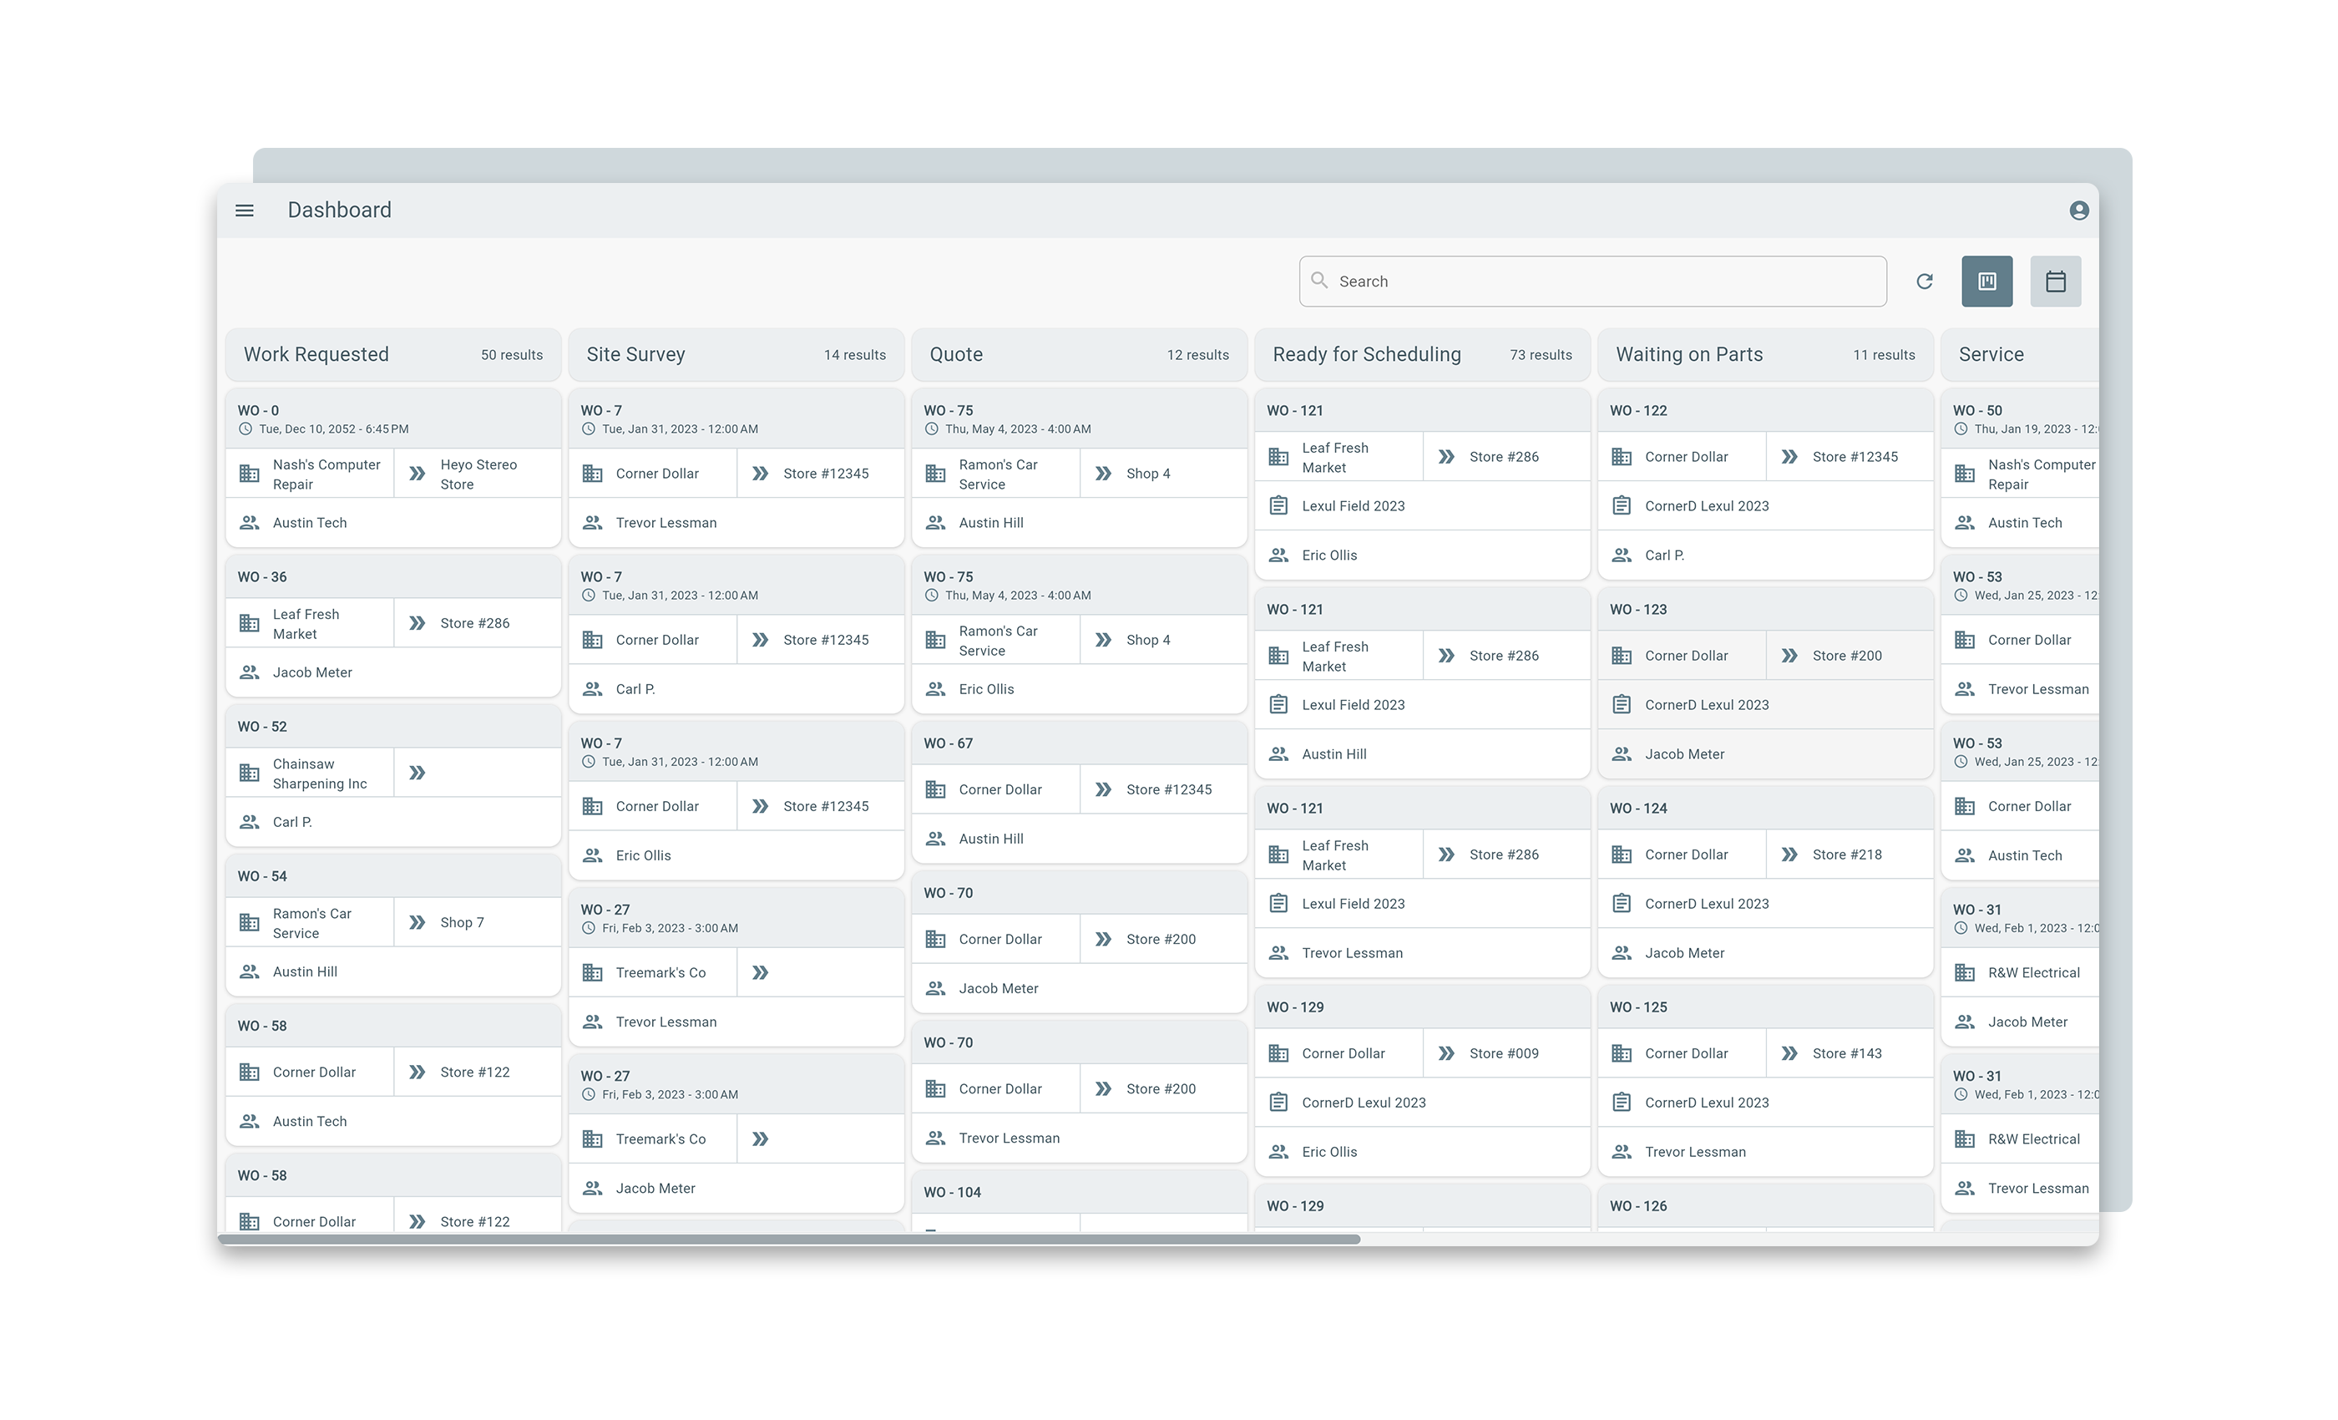Viewport: 2338px width, 1420px height.
Task: Switch to kanban board view
Action: point(1986,281)
